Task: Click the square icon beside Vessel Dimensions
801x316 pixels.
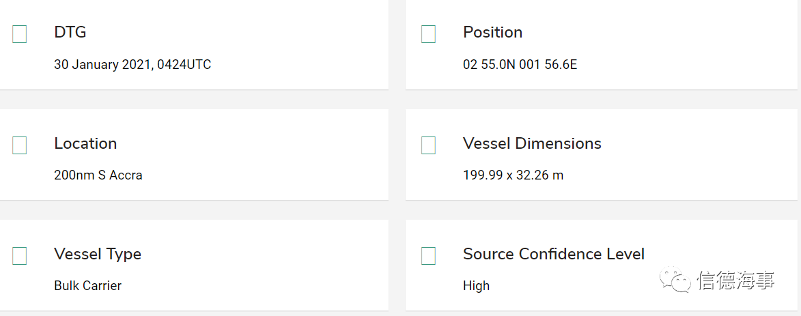Action: 429,145
